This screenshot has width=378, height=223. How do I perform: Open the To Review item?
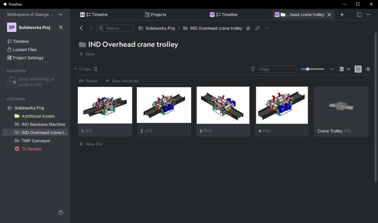click(31, 149)
